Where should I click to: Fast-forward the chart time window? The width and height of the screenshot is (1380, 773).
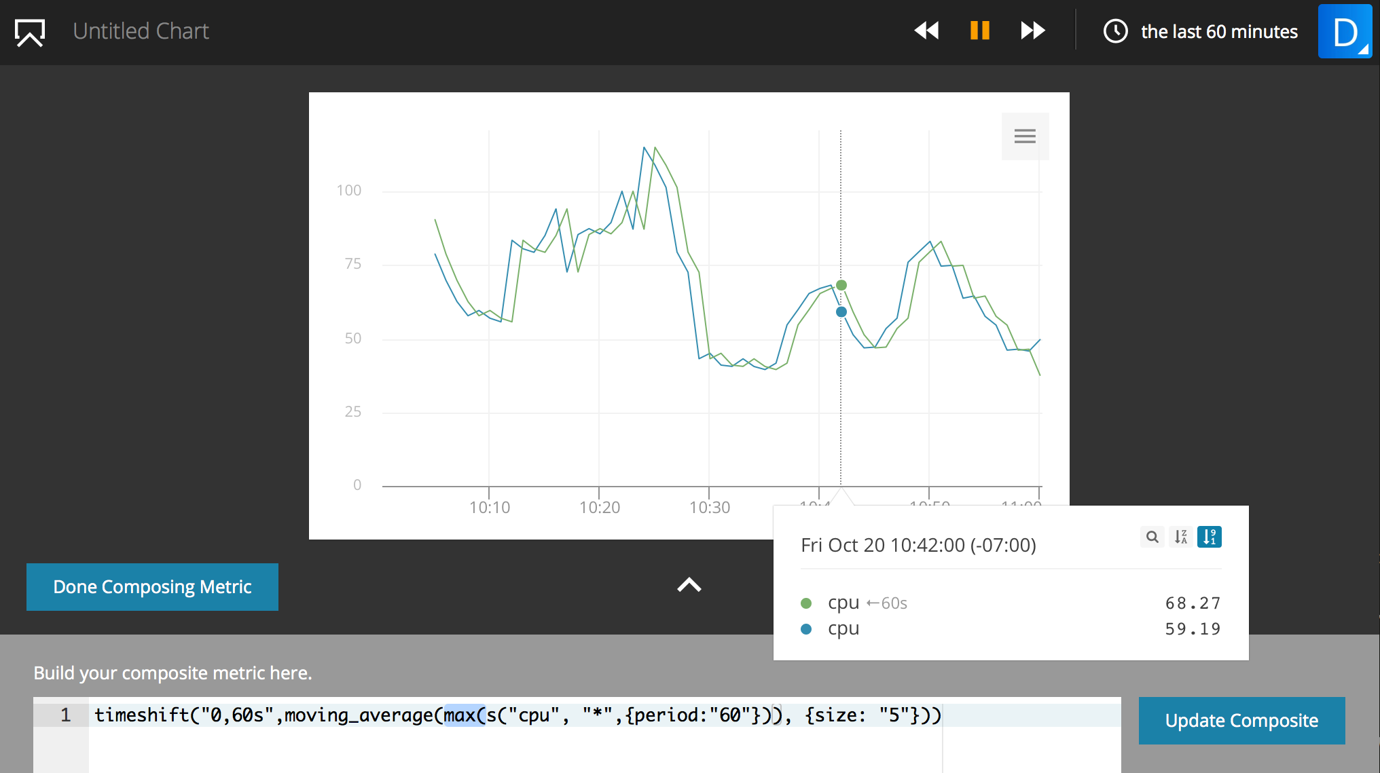click(x=1032, y=31)
